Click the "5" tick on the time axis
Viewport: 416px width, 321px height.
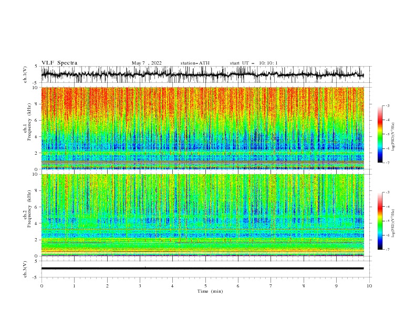tap(205, 286)
